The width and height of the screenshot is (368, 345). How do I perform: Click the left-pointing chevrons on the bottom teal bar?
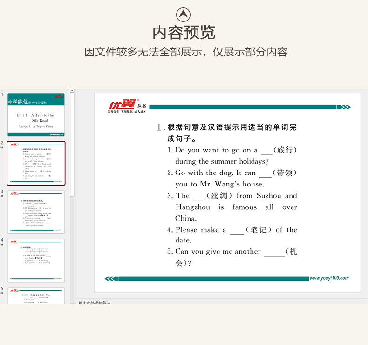tap(111, 279)
